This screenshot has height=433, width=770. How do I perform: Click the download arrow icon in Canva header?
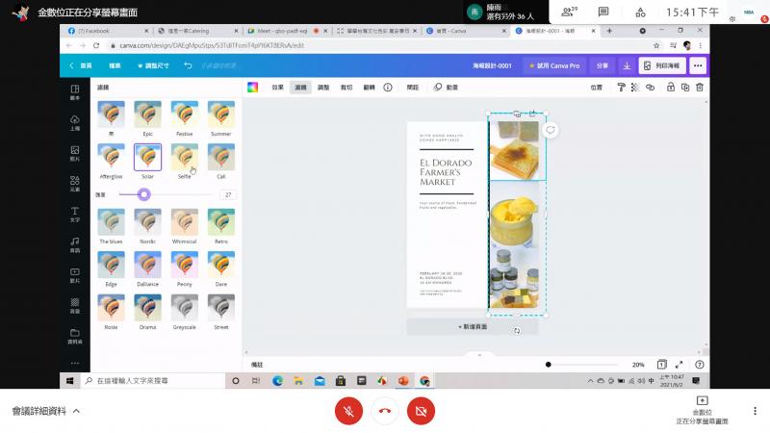[x=627, y=65]
